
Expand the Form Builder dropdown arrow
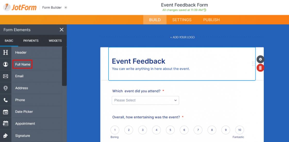tap(66, 8)
